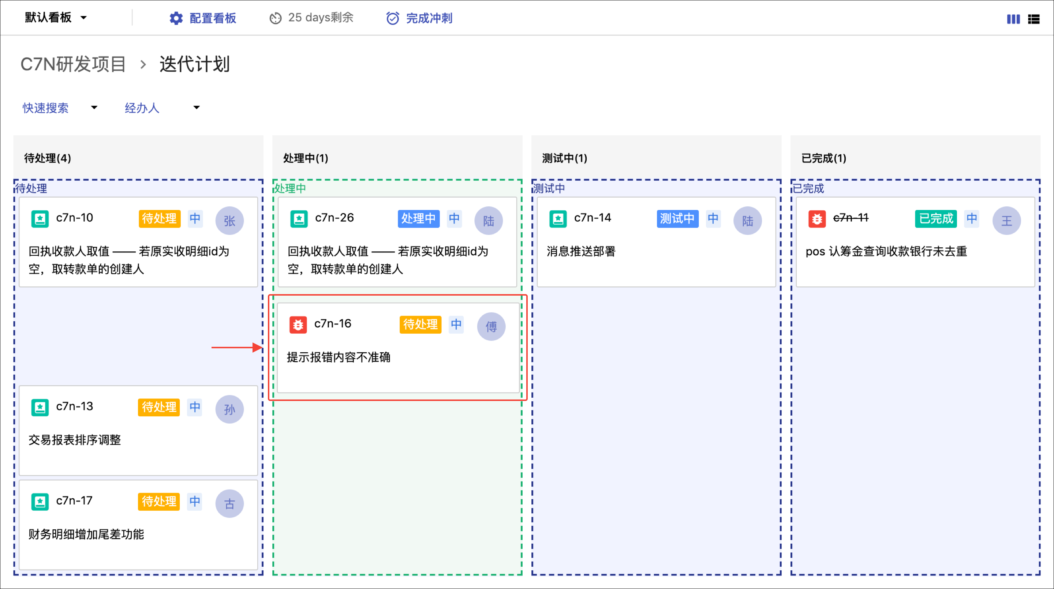Image resolution: width=1054 pixels, height=589 pixels.
Task: Switch to column board view icon
Action: [x=1013, y=19]
